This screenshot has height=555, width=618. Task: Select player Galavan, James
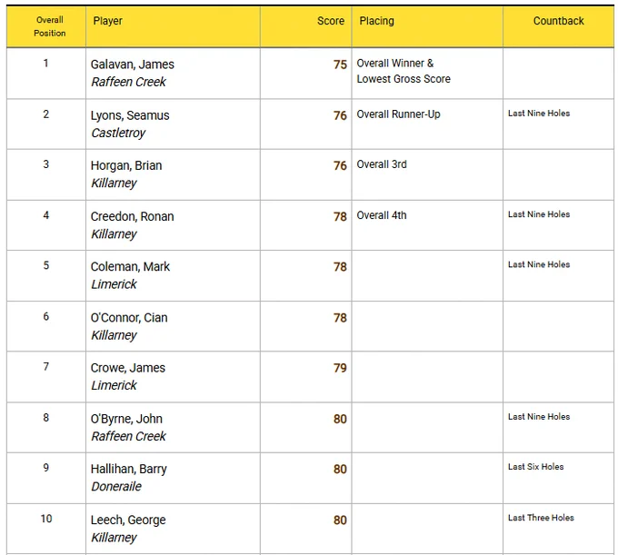(133, 64)
